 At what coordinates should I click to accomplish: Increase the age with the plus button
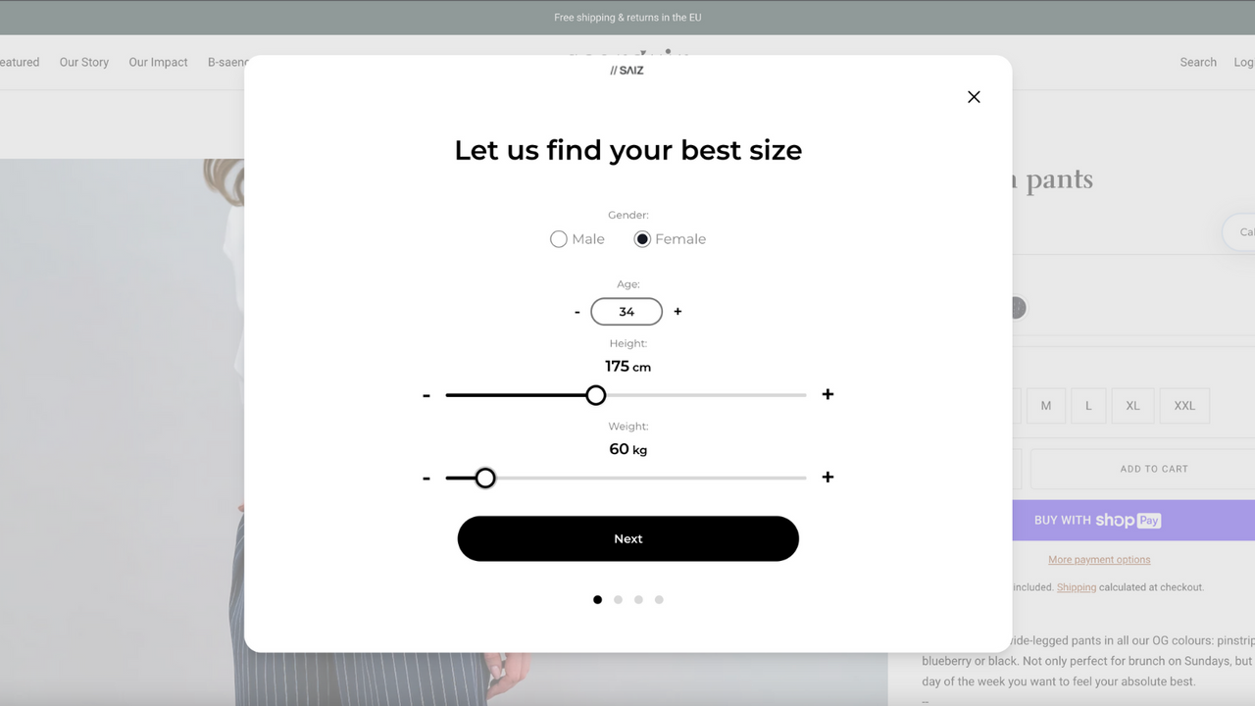pyautogui.click(x=678, y=311)
